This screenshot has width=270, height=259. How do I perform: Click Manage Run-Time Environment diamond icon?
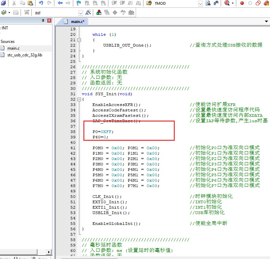115,12
